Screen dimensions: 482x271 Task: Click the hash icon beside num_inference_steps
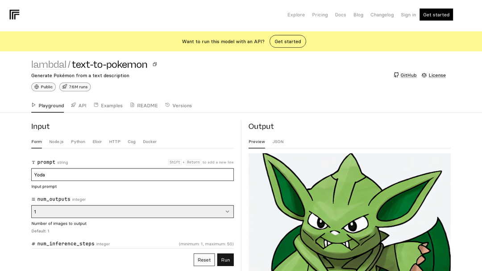click(33, 244)
